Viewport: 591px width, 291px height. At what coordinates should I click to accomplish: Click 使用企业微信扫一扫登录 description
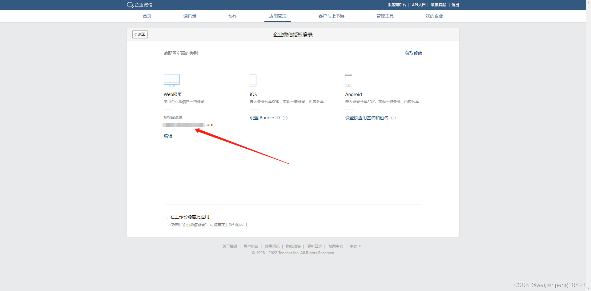pyautogui.click(x=184, y=102)
